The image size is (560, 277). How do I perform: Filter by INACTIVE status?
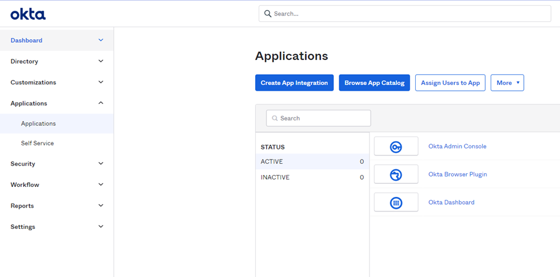pos(312,177)
